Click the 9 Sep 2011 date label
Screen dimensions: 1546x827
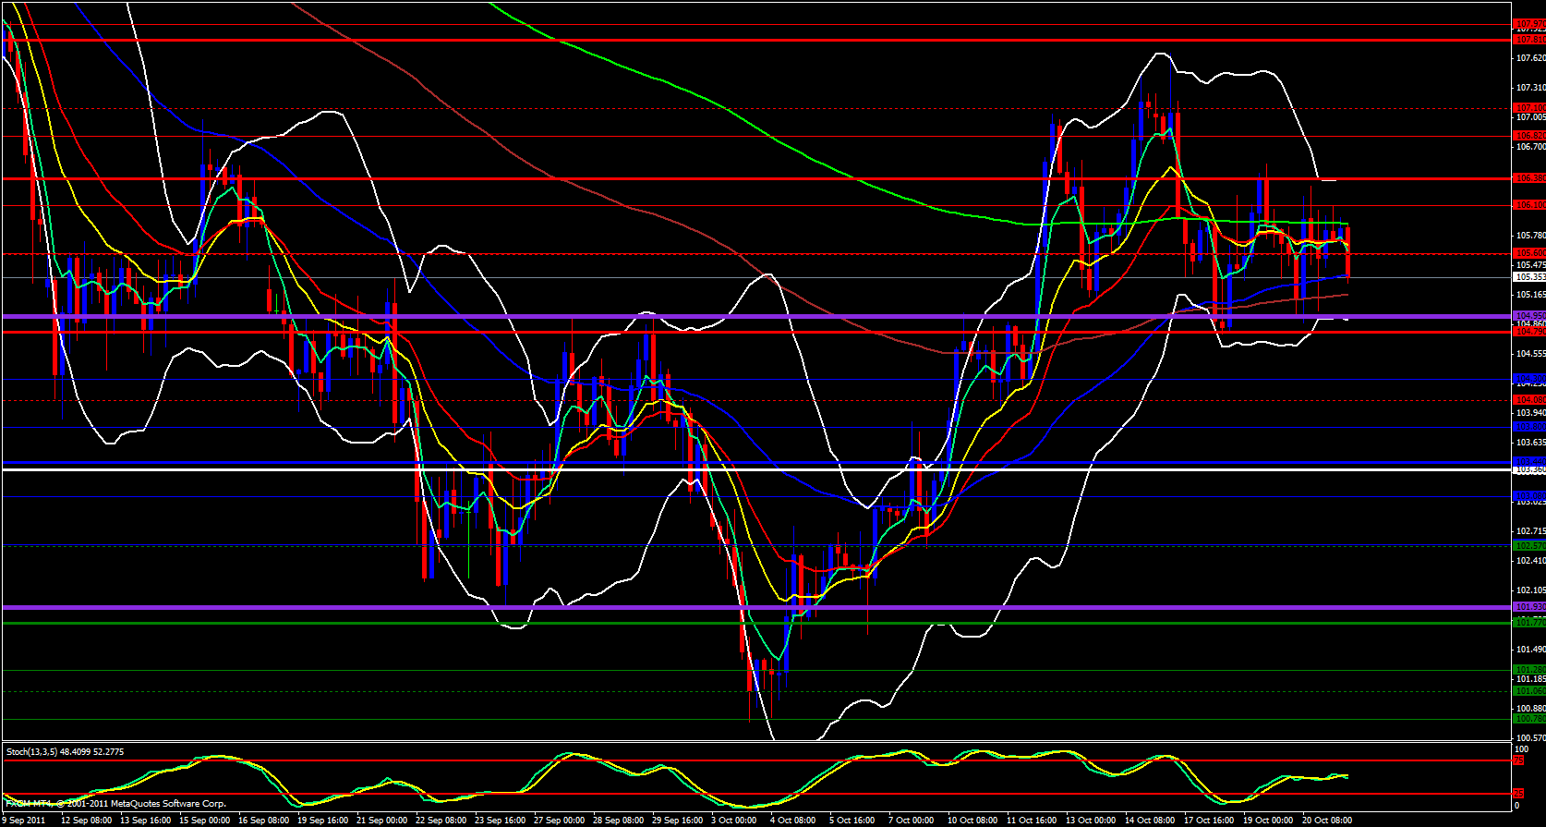click(24, 820)
